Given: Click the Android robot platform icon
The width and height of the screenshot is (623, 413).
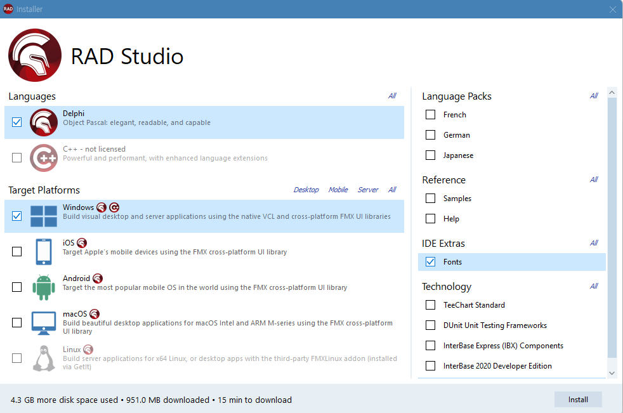Looking at the screenshot, I should point(44,287).
